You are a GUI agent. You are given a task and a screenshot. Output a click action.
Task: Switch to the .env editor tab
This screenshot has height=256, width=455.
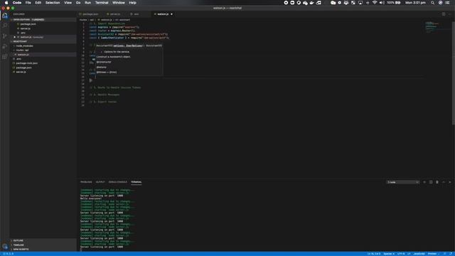pos(136,14)
